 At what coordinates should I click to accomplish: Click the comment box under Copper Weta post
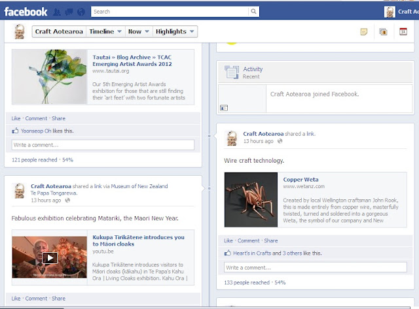(x=316, y=267)
